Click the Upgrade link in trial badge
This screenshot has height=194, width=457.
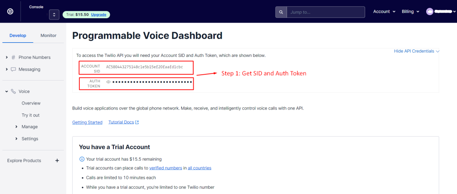tap(99, 15)
